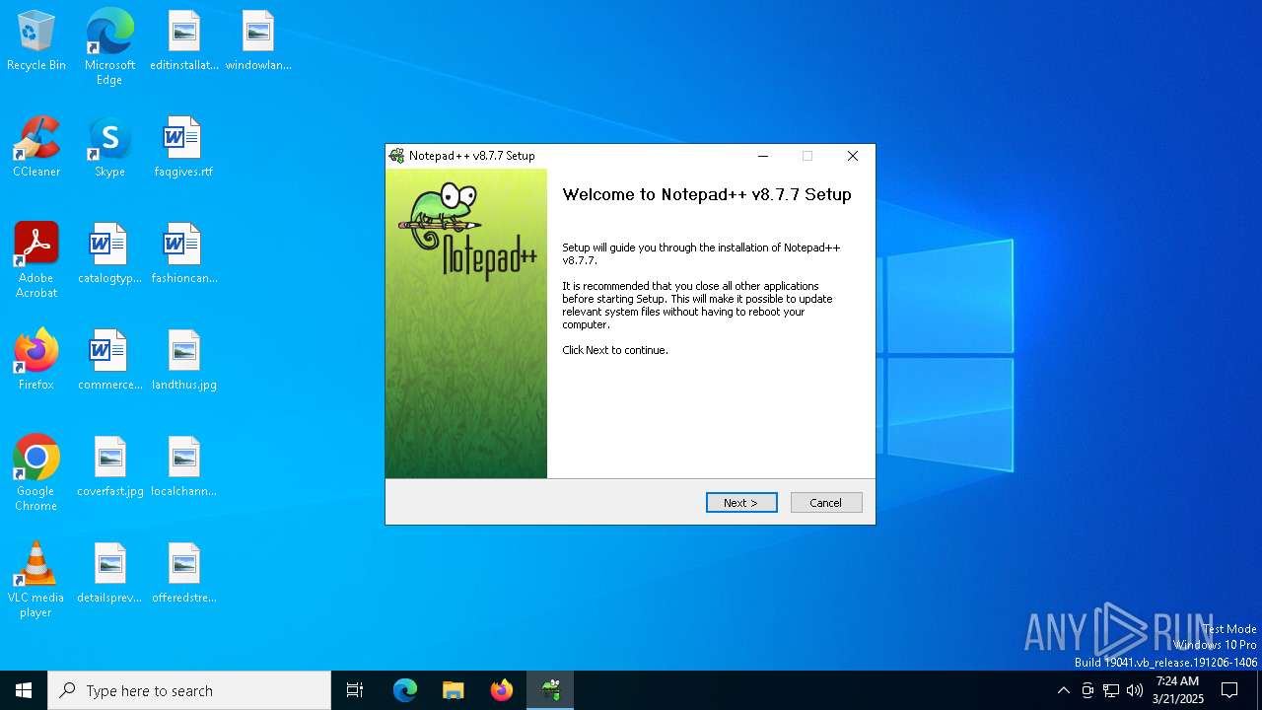Image resolution: width=1262 pixels, height=710 pixels.
Task: Open File Explorer from the taskbar
Action: pyautogui.click(x=454, y=690)
